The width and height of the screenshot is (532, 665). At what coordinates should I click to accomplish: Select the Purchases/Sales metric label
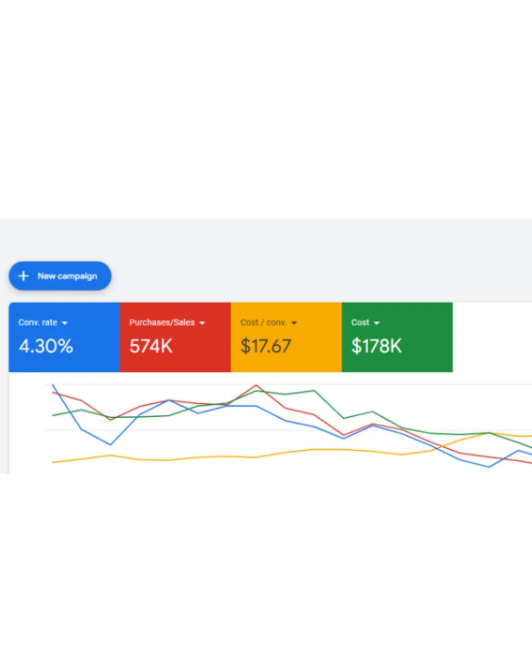162,323
